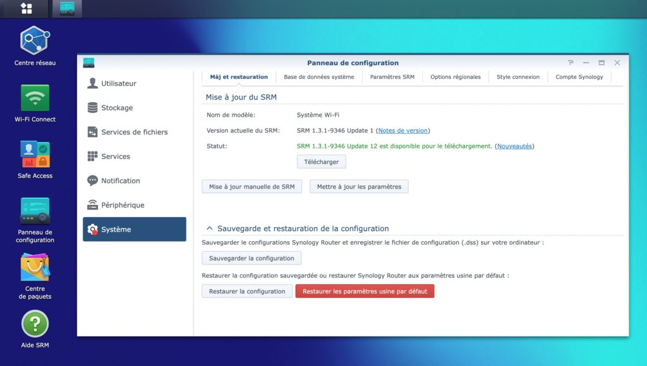Open the Centre réseau desktop icon
647x366 pixels.
coord(35,41)
